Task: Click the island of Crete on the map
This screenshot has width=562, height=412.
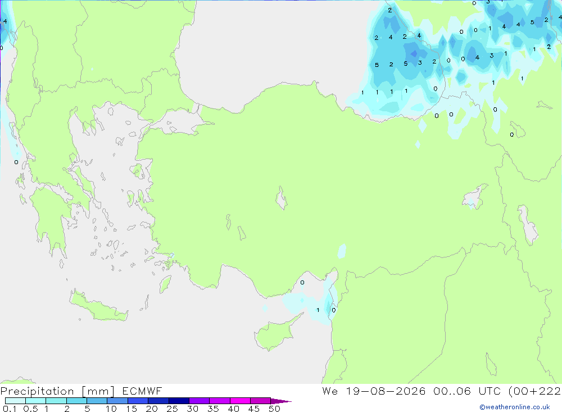Action: point(98,307)
